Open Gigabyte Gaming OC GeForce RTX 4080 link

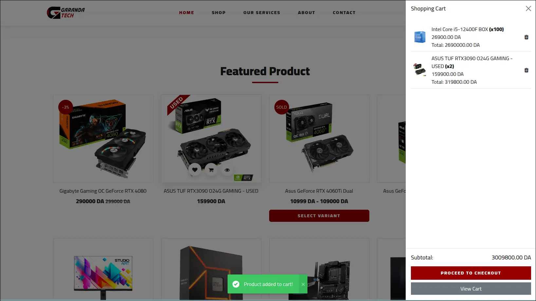[x=103, y=191]
